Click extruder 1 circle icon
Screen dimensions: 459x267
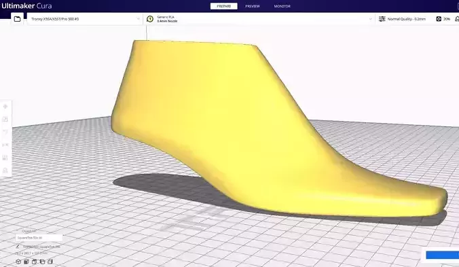150,19
